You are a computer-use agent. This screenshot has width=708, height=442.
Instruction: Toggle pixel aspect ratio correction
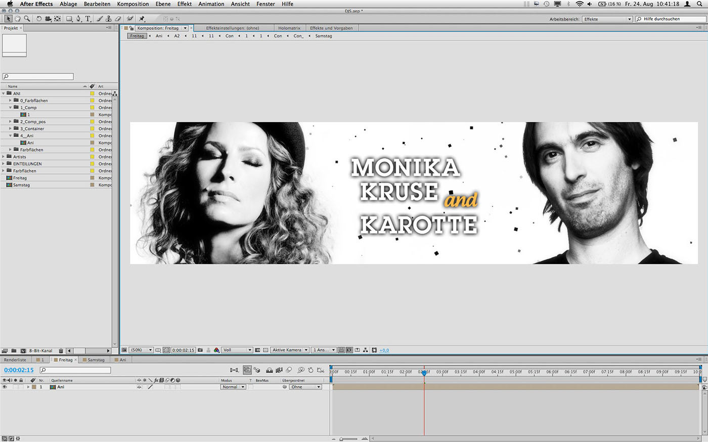pyautogui.click(x=341, y=350)
